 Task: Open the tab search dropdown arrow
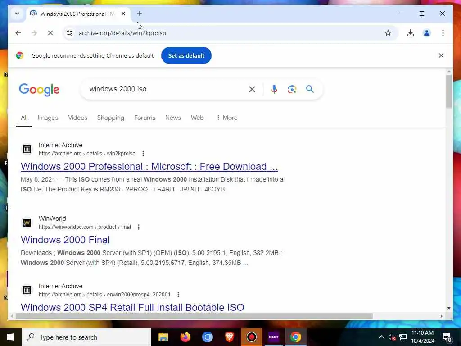(x=17, y=14)
